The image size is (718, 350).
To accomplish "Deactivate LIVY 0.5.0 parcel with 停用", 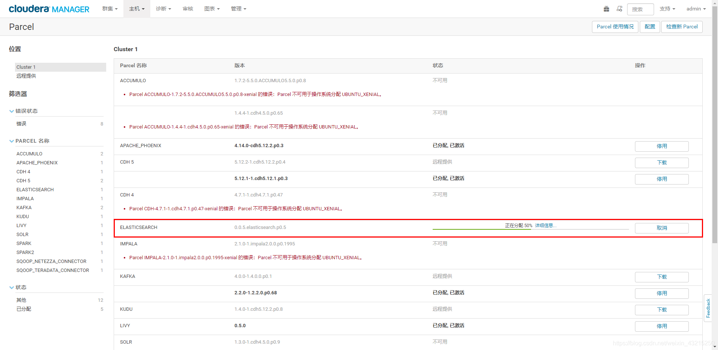I will (662, 326).
